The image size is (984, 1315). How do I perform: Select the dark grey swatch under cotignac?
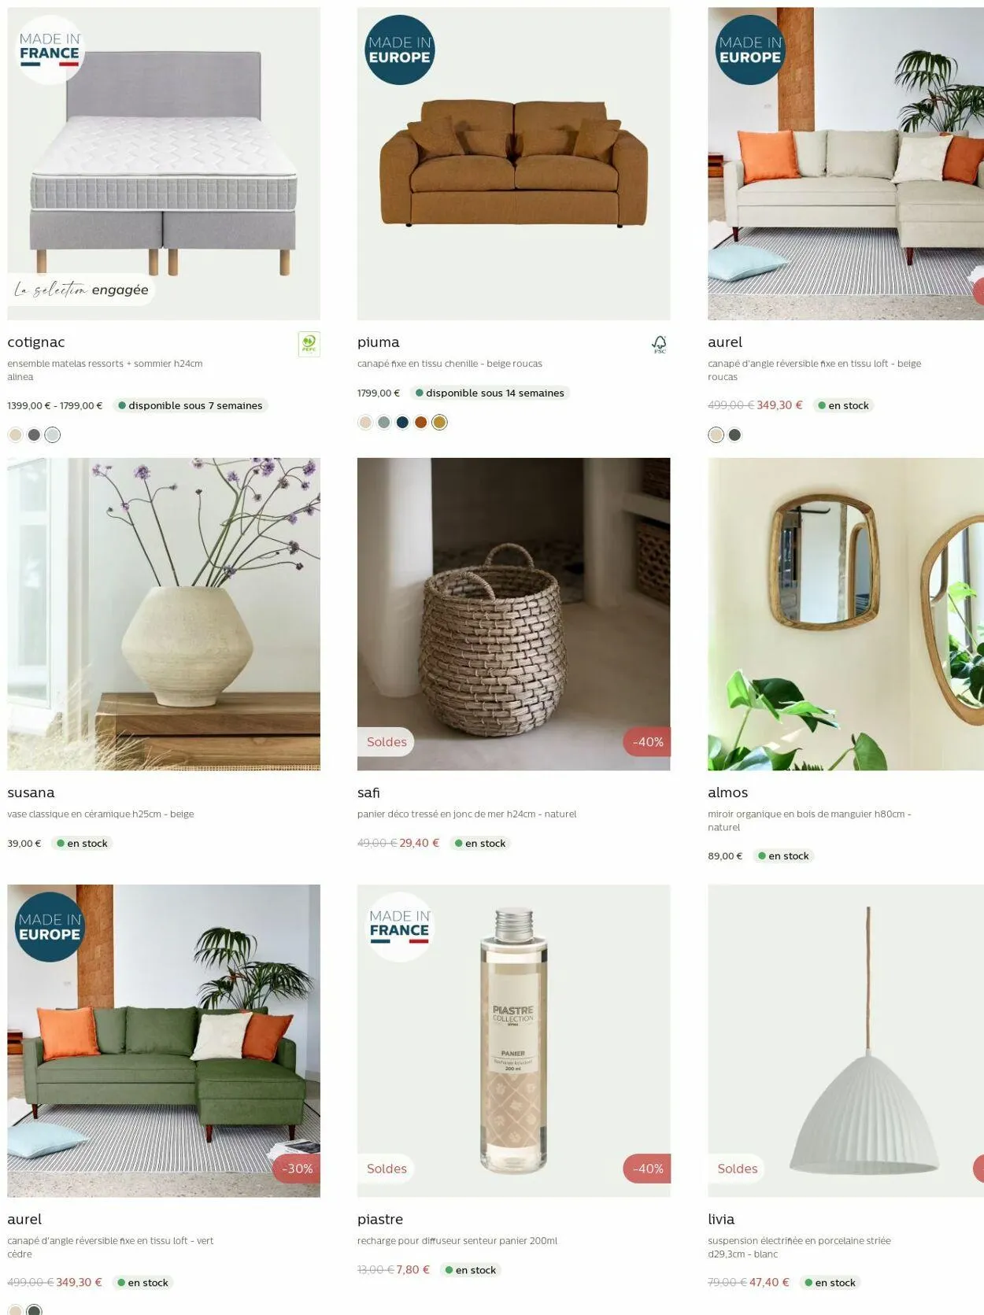coord(34,435)
